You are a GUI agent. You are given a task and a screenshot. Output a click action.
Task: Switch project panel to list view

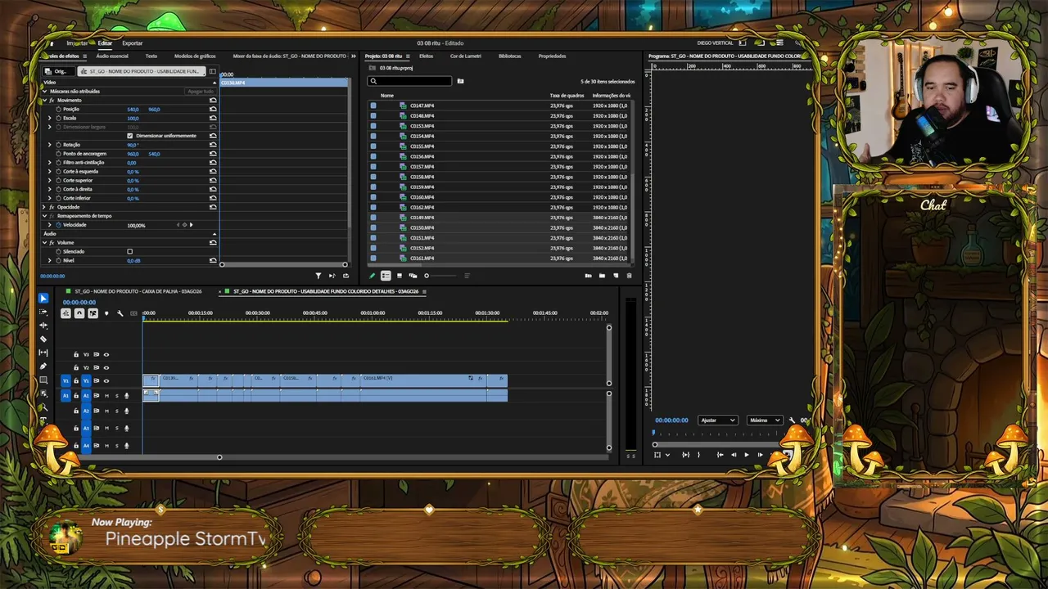[x=386, y=276]
